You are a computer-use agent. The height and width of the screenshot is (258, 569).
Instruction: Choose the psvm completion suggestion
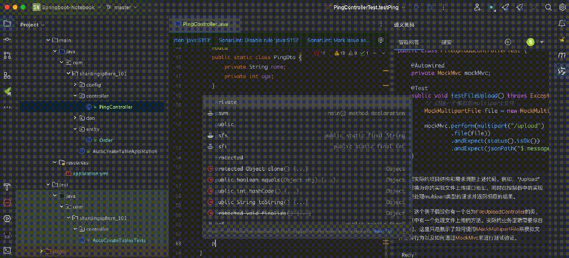tap(307, 113)
